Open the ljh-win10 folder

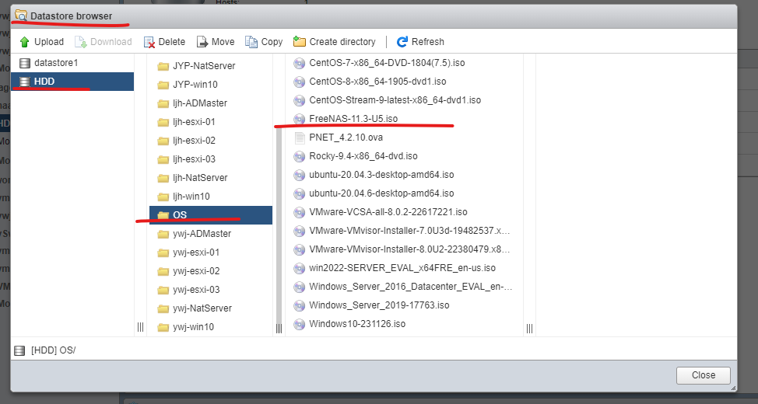[x=211, y=197]
